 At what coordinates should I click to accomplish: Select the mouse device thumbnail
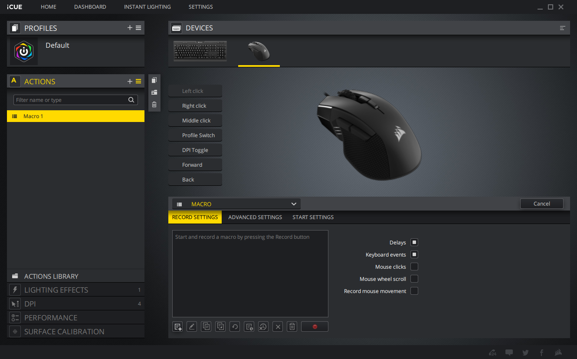tap(259, 51)
